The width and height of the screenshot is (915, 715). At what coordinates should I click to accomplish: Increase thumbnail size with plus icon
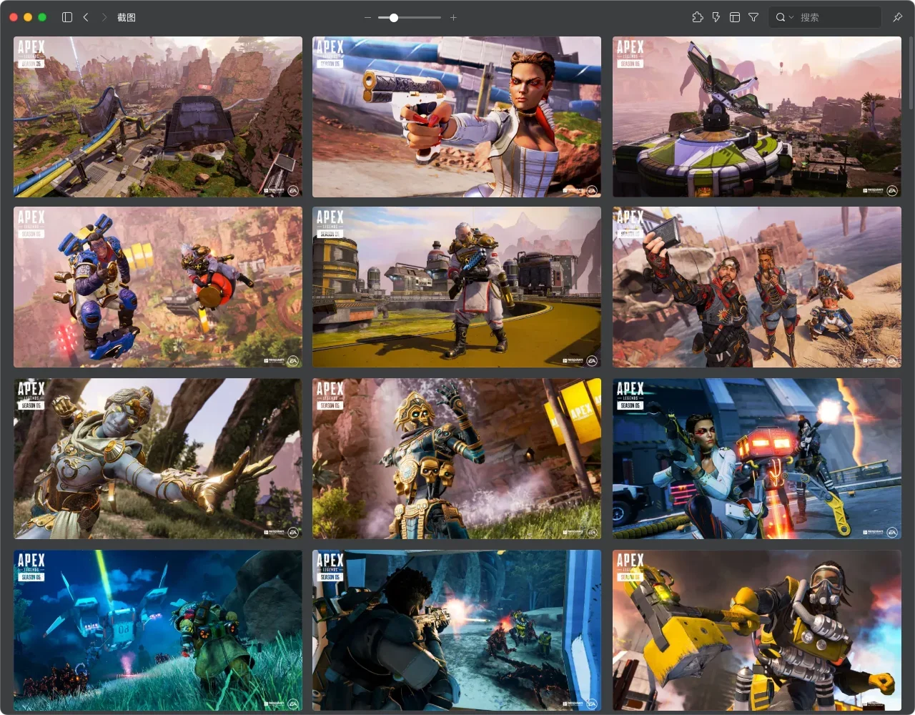[x=453, y=17]
